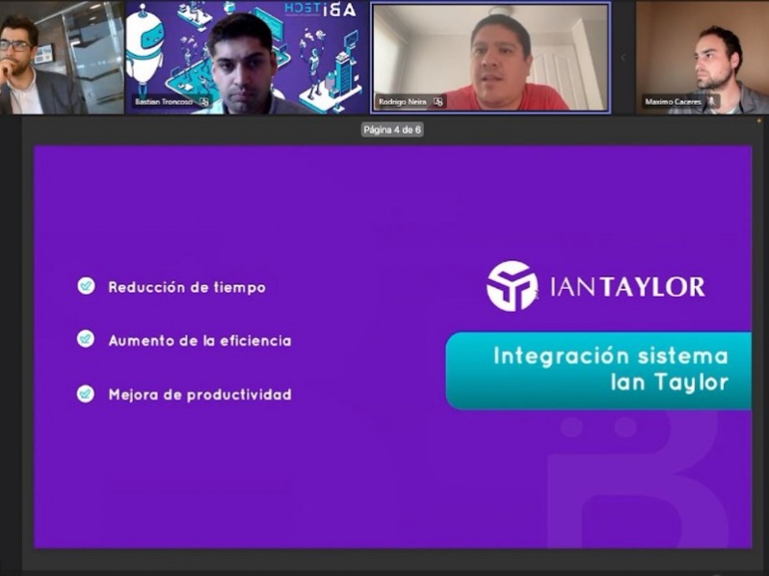Image resolution: width=769 pixels, height=576 pixels.
Task: Select the video tile of the man with glasses
Action: point(62,58)
